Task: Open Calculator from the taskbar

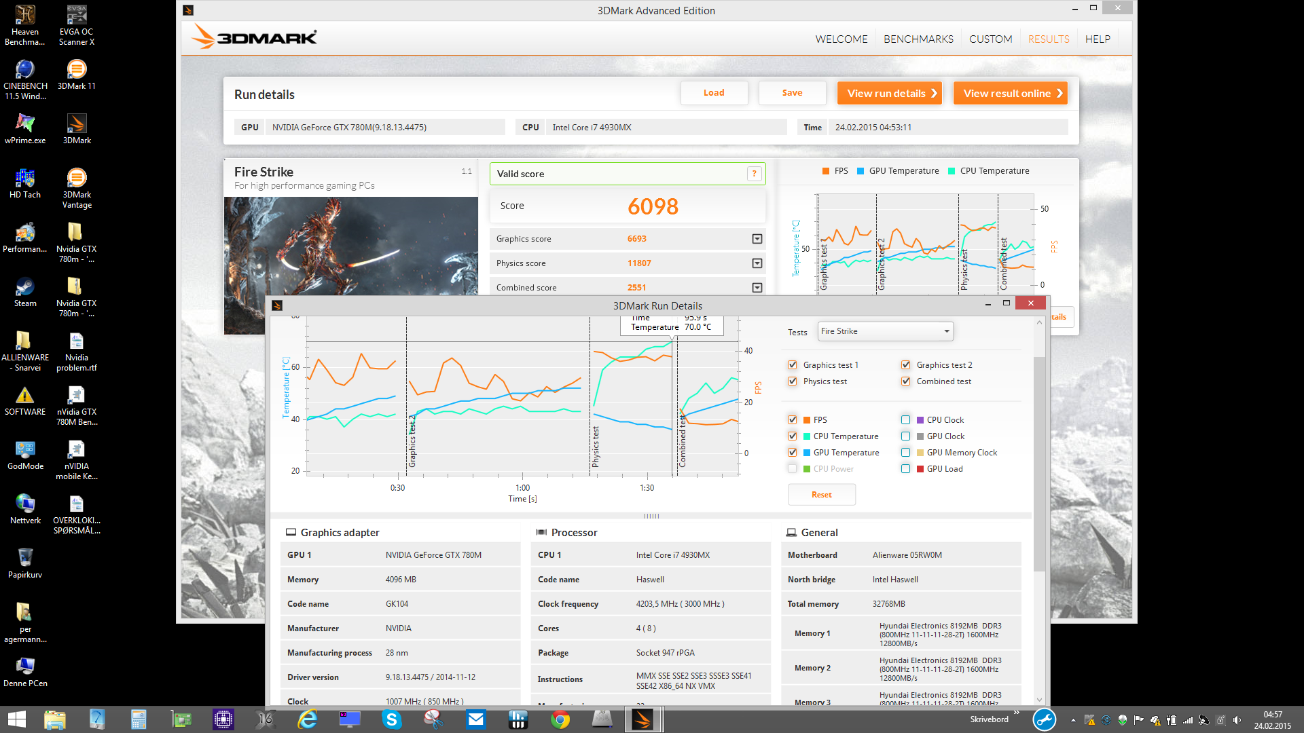Action: pos(139,719)
